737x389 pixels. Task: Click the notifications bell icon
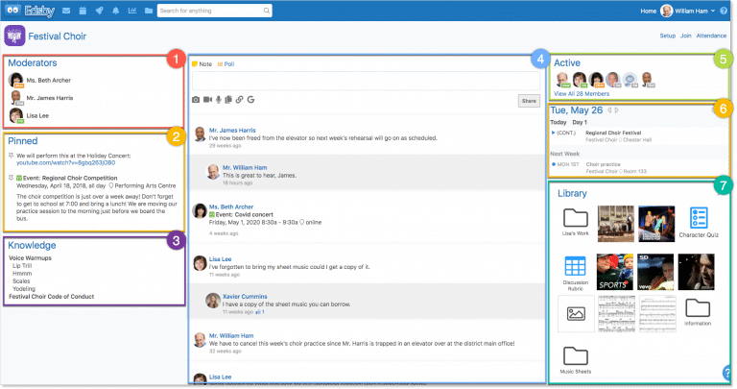[x=116, y=11]
